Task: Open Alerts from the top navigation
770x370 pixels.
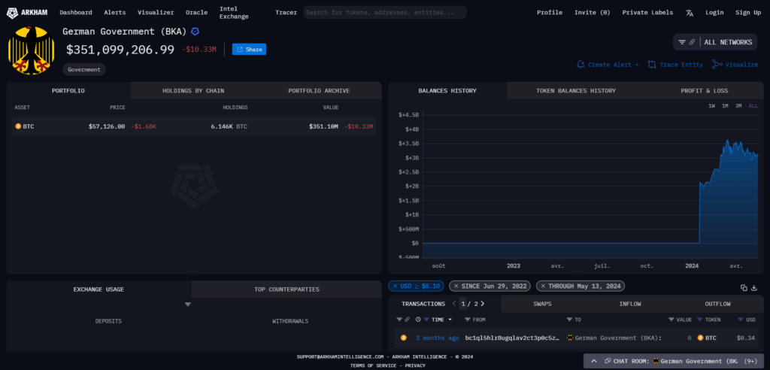Action: (115, 13)
